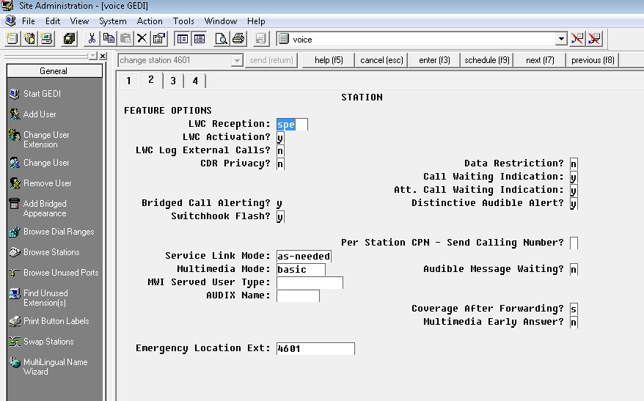Click the schedule (f9) button
Image resolution: width=644 pixels, height=401 pixels.
coord(487,60)
